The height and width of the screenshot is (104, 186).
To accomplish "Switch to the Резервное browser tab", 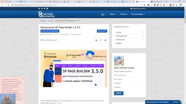I will 41,2.
